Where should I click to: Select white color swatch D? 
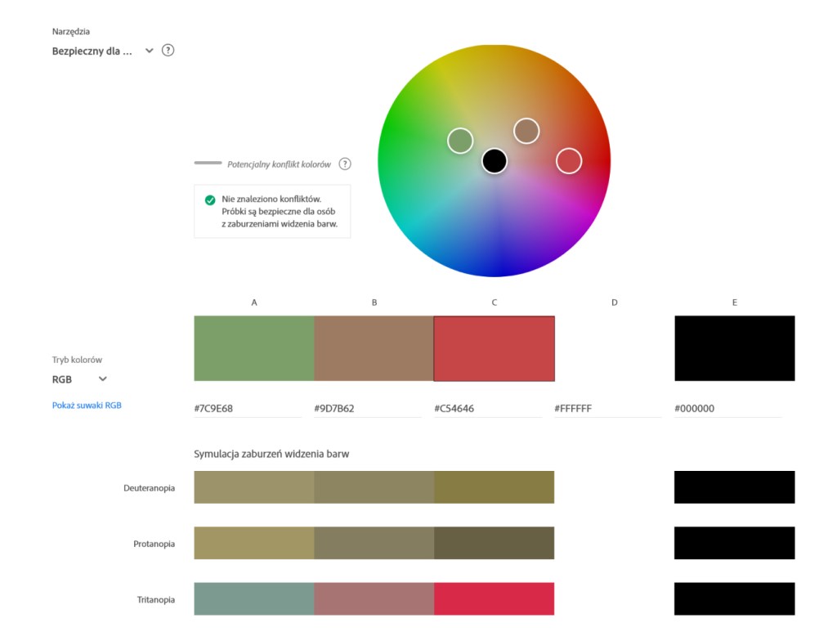(615, 348)
